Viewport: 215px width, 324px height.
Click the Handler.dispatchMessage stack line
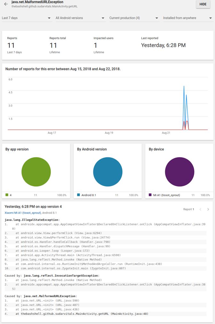[x=105, y=246]
